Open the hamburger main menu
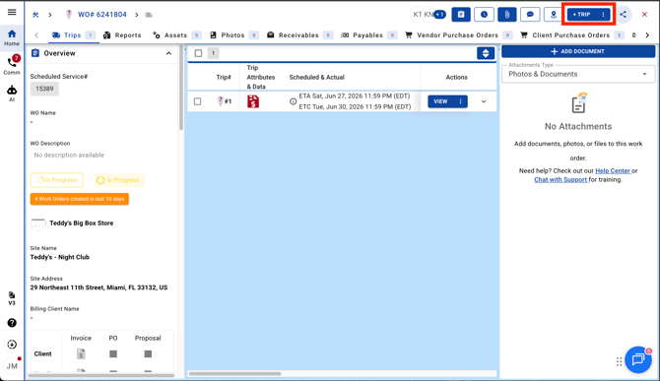 point(12,12)
